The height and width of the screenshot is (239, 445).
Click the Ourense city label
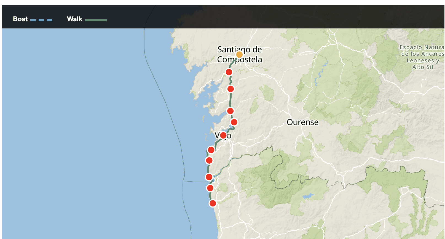302,122
